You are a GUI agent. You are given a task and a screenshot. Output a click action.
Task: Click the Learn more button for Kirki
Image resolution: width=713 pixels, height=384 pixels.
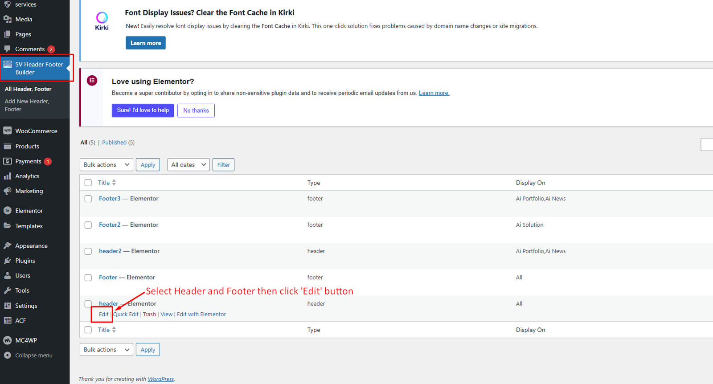pos(146,43)
